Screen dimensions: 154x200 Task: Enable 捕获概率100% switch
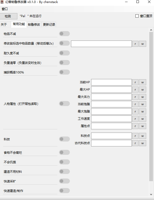coord(64,72)
